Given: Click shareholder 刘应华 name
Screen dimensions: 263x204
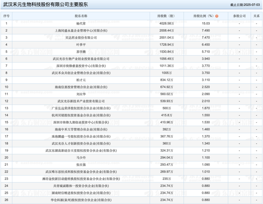Looking at the screenshot, I should [x=81, y=94].
